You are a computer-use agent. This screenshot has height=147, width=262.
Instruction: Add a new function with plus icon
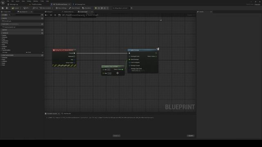(x=42, y=24)
